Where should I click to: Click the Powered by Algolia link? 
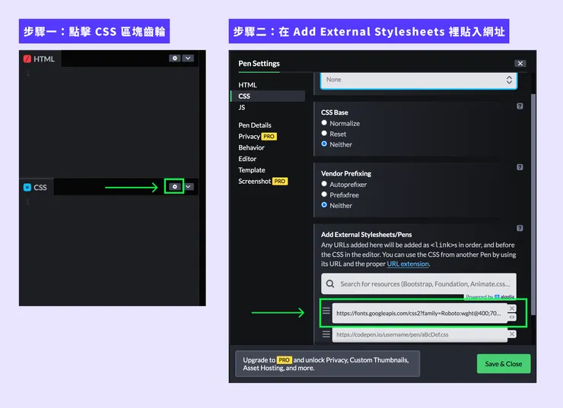pyautogui.click(x=490, y=297)
